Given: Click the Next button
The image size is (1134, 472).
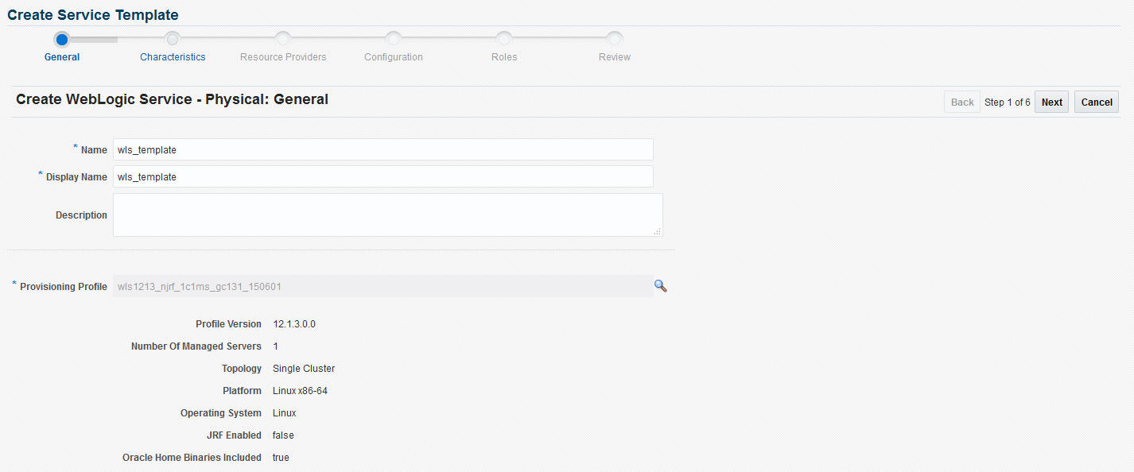Looking at the screenshot, I should coord(1051,102).
